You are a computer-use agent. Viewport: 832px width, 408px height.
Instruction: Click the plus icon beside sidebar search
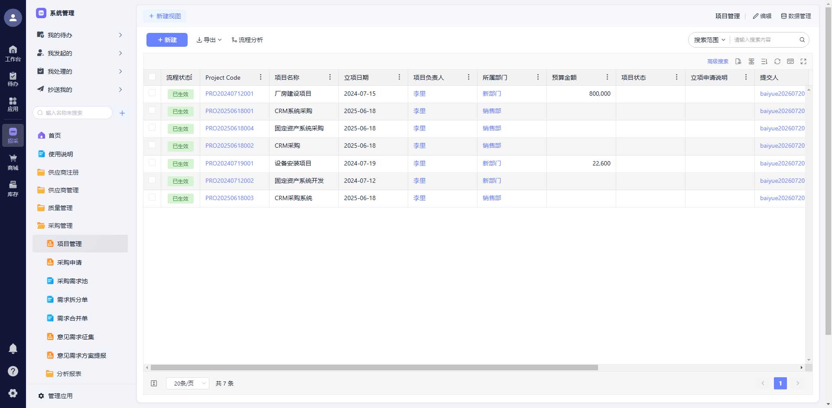122,113
